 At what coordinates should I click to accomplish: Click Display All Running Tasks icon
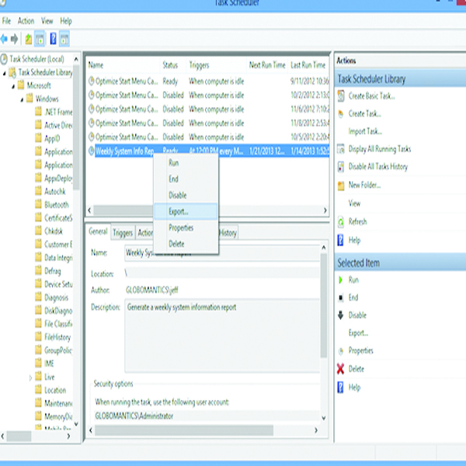coord(341,149)
